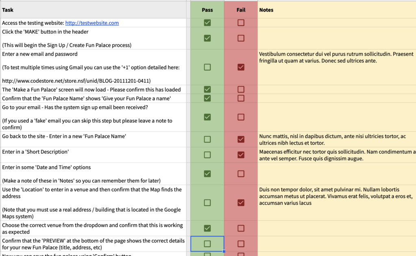This screenshot has width=416, height=256.
Task: Uncheck Pass for 'Date and Time' options row
Action: click(x=207, y=174)
